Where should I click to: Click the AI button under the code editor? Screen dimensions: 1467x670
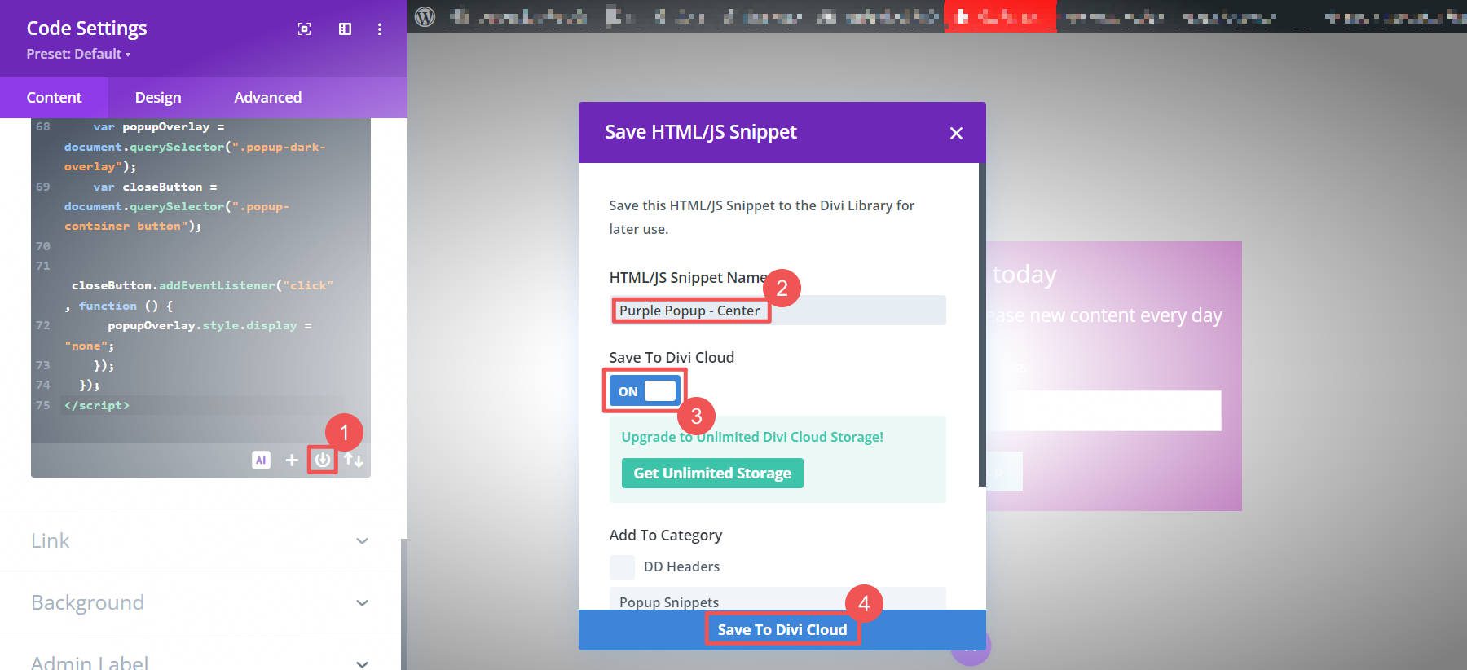pyautogui.click(x=261, y=460)
